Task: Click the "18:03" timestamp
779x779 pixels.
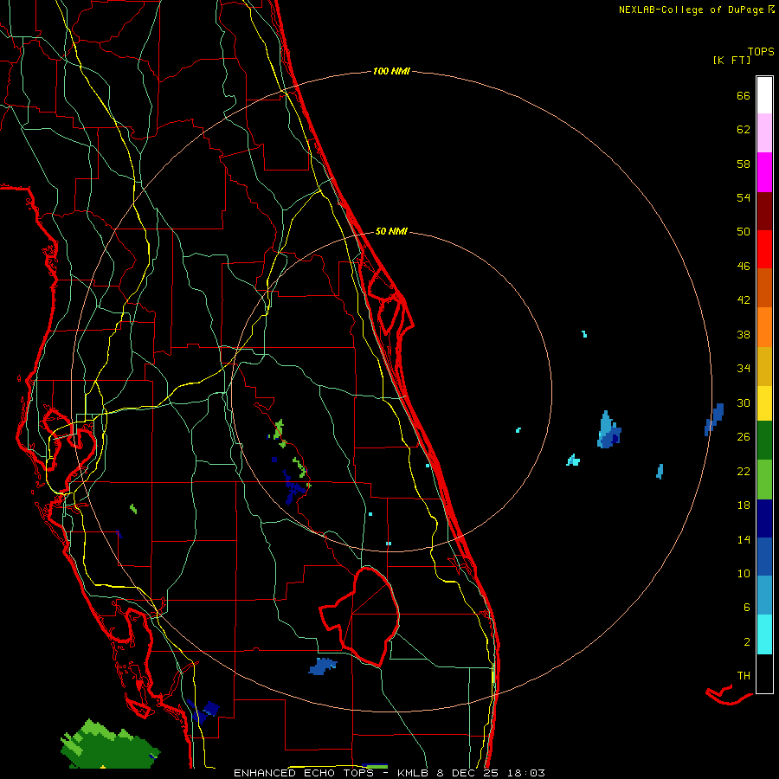Action: (525, 773)
